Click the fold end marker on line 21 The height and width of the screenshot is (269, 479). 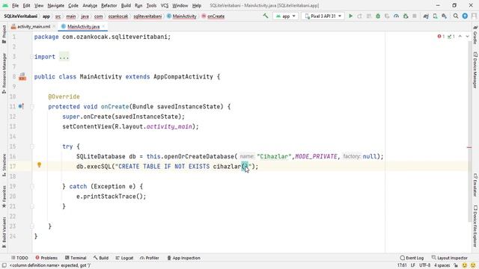(x=31, y=206)
